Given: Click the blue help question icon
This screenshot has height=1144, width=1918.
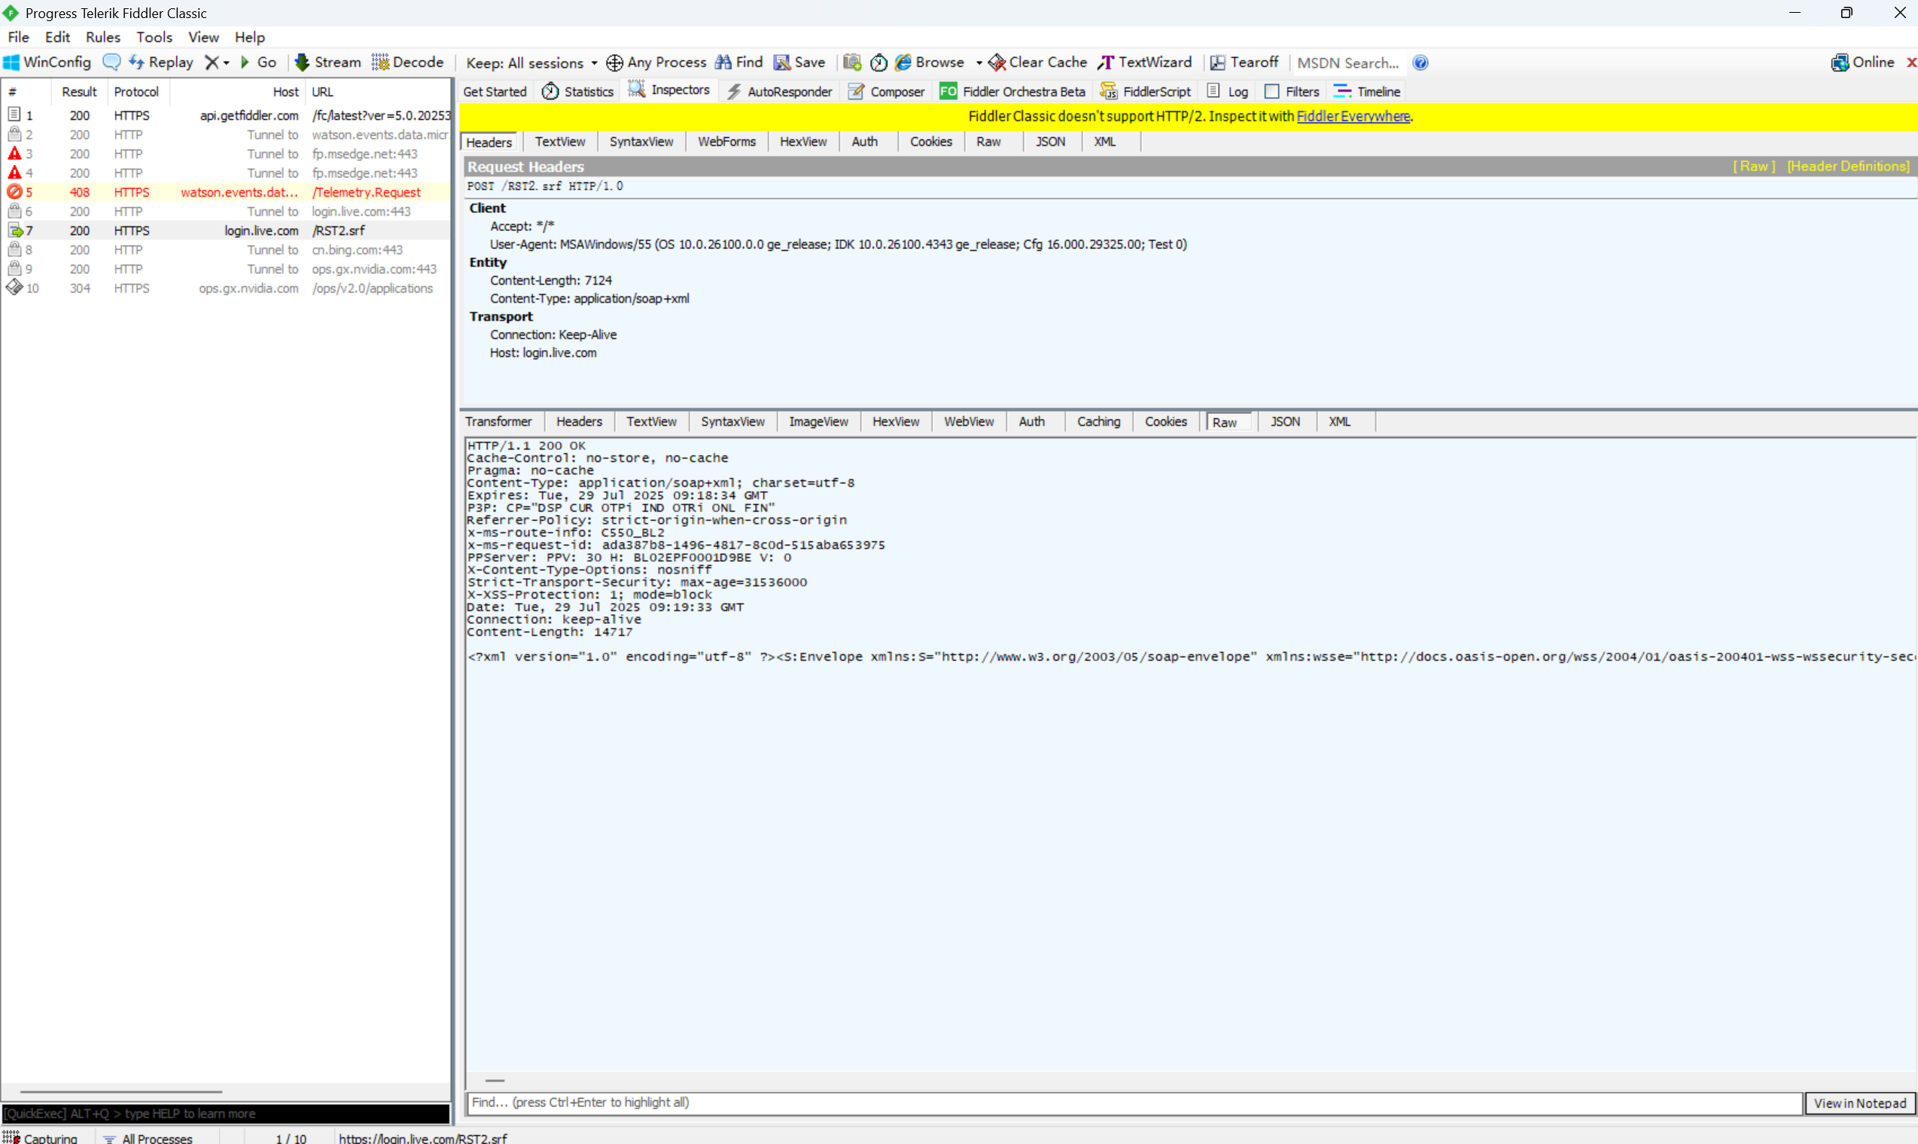Looking at the screenshot, I should pyautogui.click(x=1420, y=63).
